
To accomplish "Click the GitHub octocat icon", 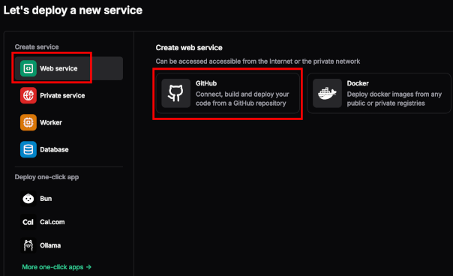I will click(x=176, y=93).
